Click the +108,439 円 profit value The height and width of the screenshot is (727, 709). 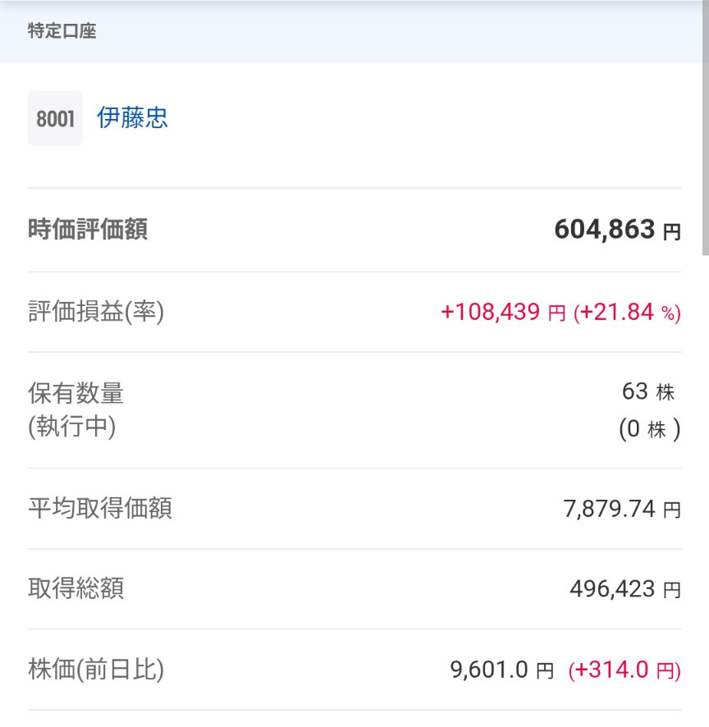[x=503, y=312]
